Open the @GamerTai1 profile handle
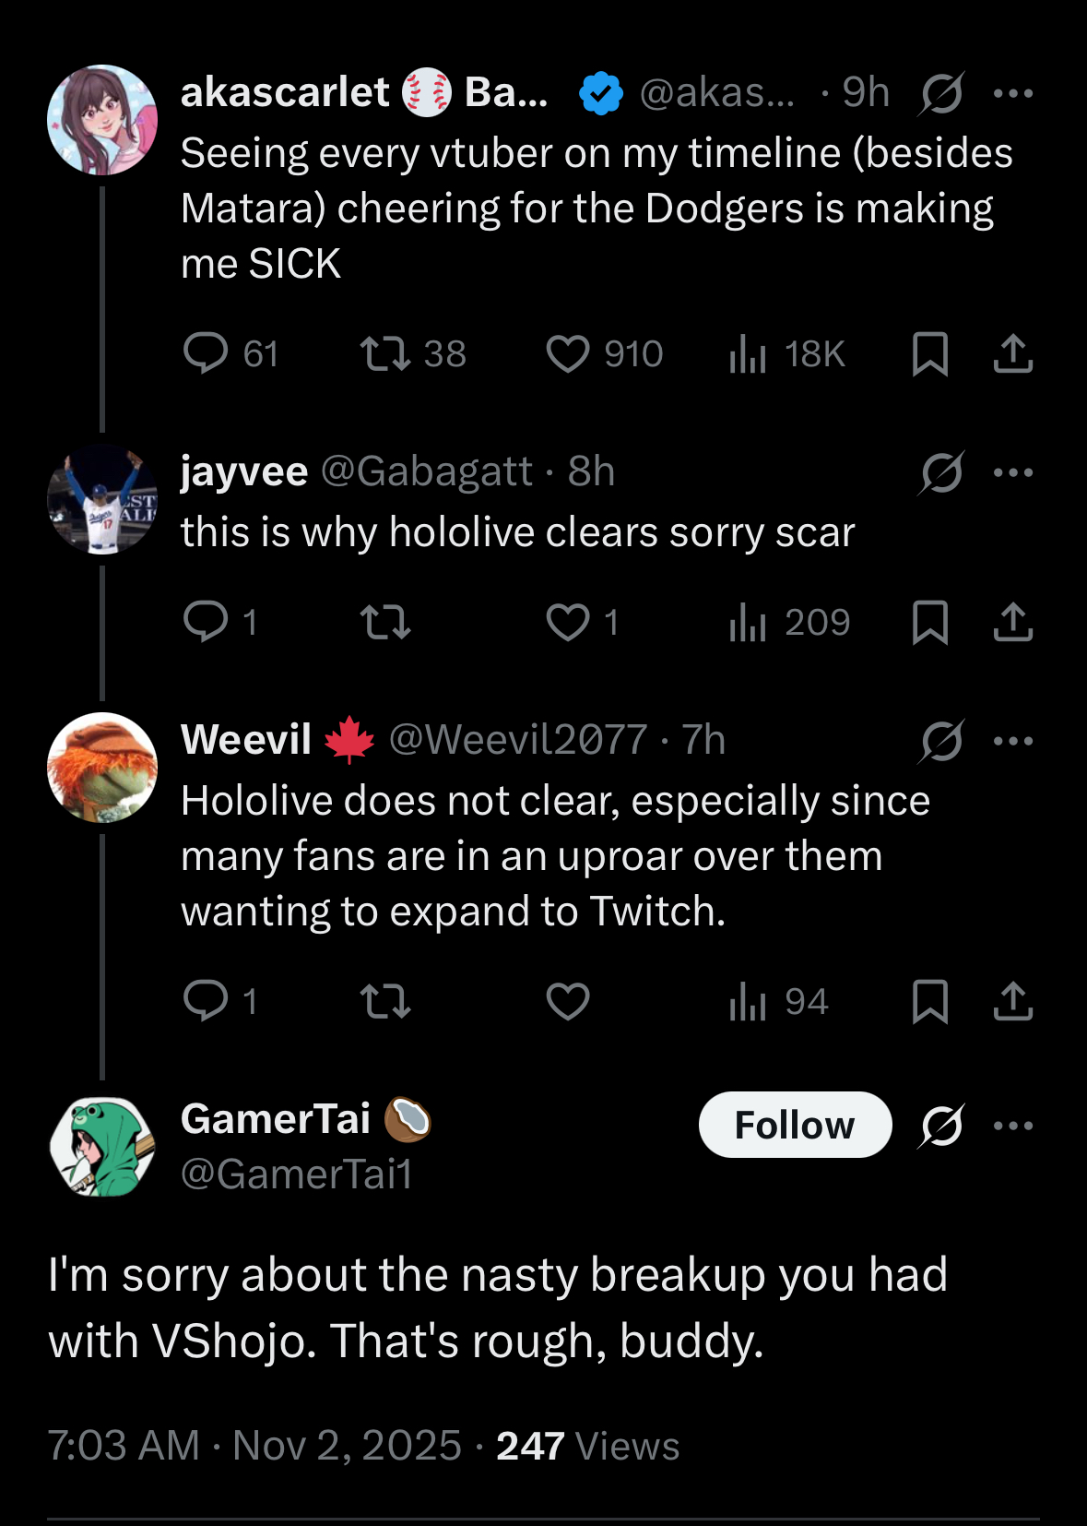Image resolution: width=1087 pixels, height=1526 pixels. (x=297, y=1174)
